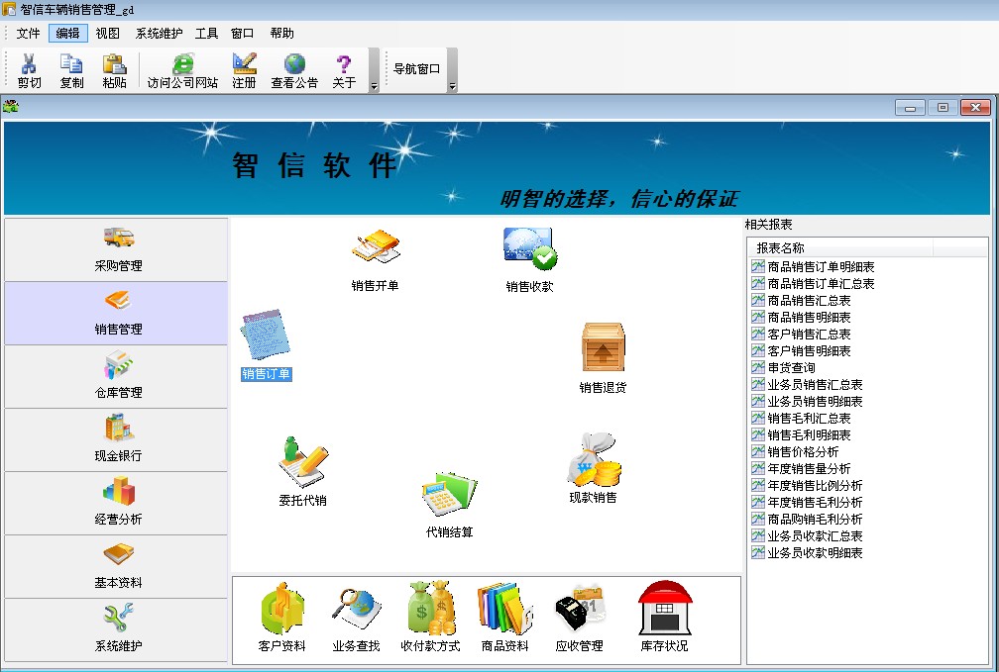This screenshot has width=999, height=672.
Task: Select the 销售订单 sales order icon
Action: (x=265, y=335)
